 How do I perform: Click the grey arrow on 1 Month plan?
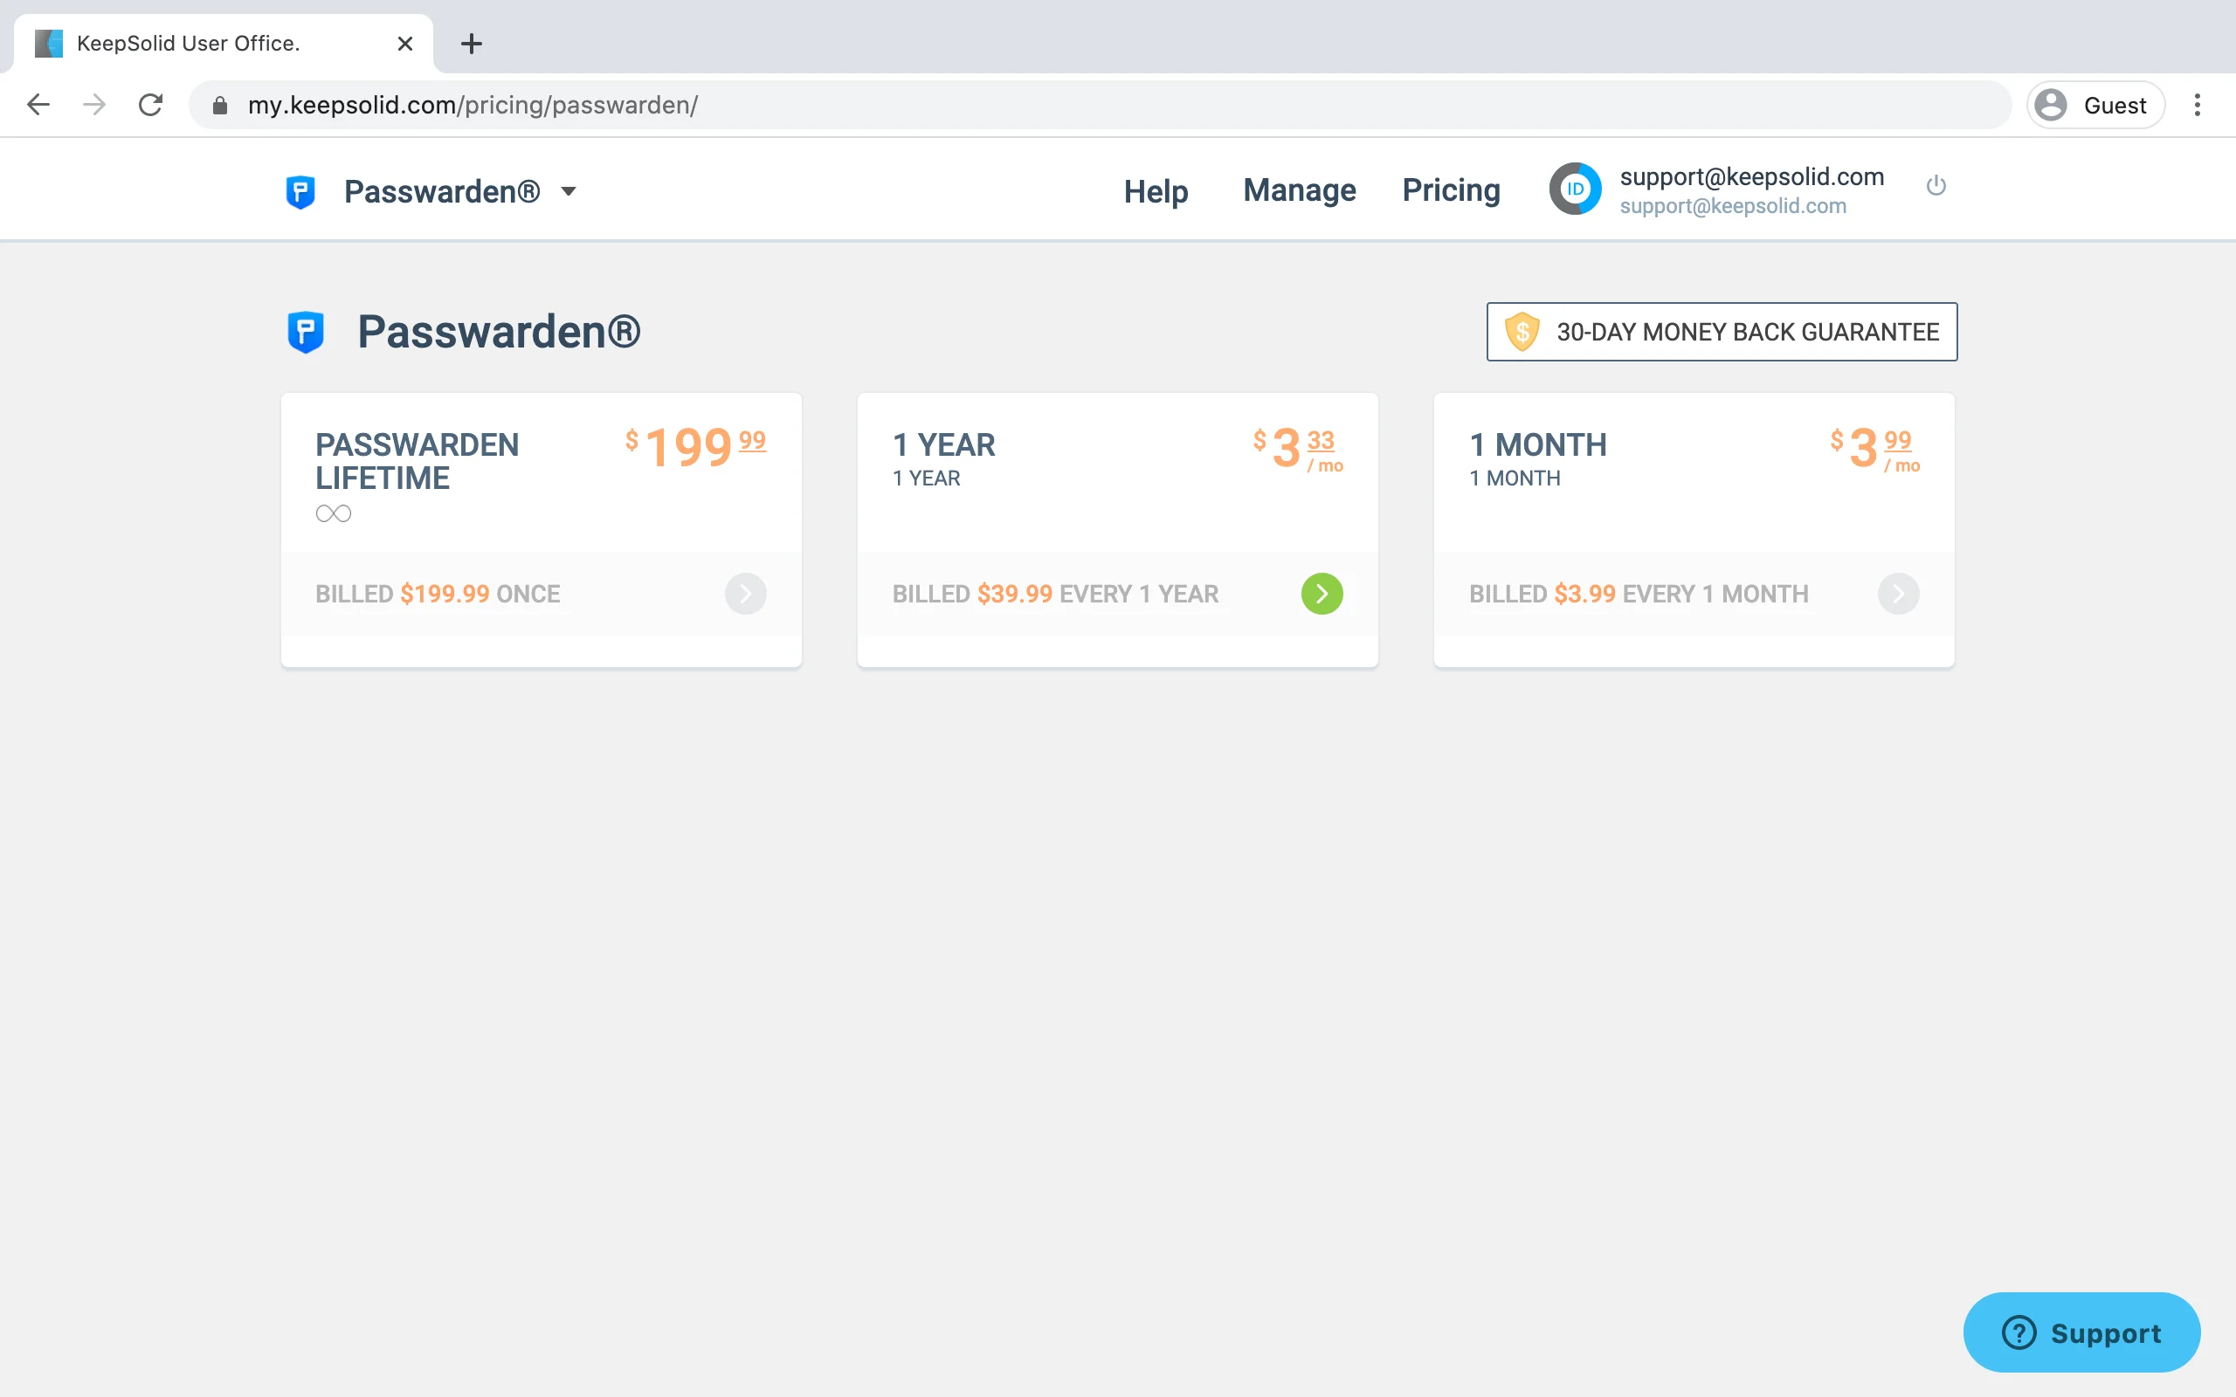click(1898, 593)
